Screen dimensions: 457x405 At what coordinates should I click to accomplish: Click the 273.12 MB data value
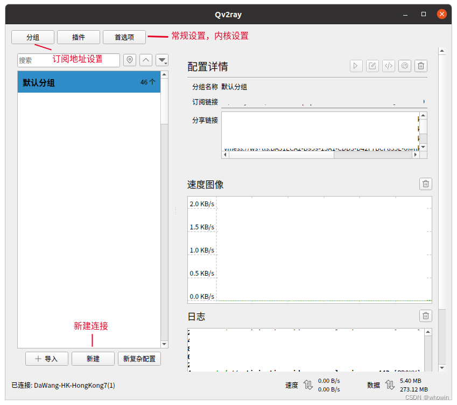(414, 389)
